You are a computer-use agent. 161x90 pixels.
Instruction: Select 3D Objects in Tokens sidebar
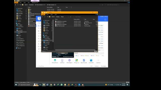(47, 37)
